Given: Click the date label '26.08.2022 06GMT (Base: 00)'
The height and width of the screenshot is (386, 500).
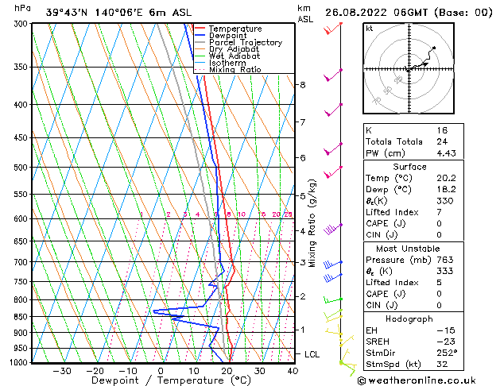Looking at the screenshot, I should coord(409,13).
